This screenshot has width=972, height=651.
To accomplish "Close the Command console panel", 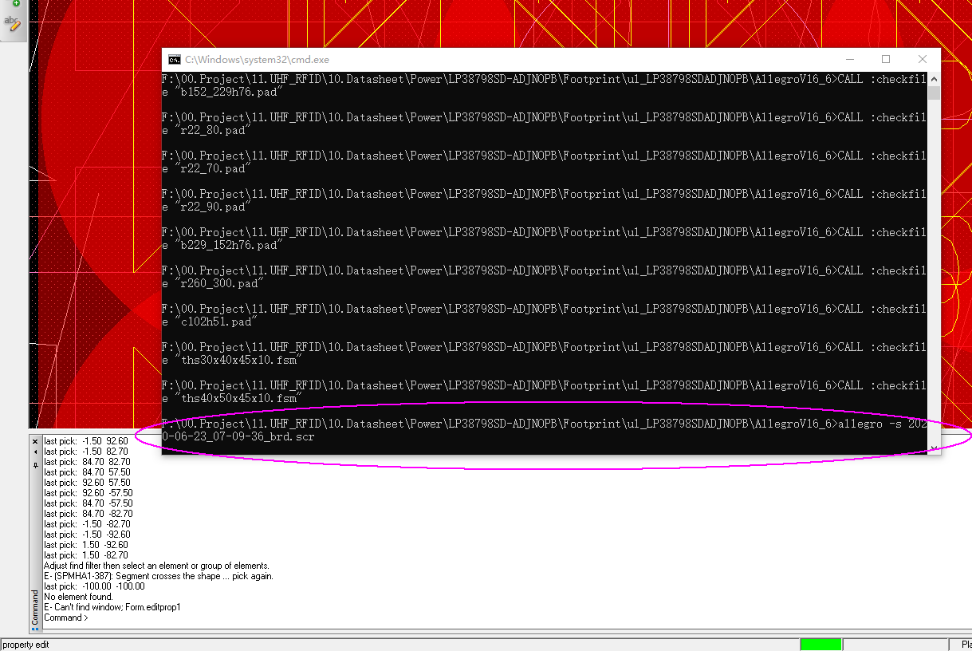I will tap(35, 441).
